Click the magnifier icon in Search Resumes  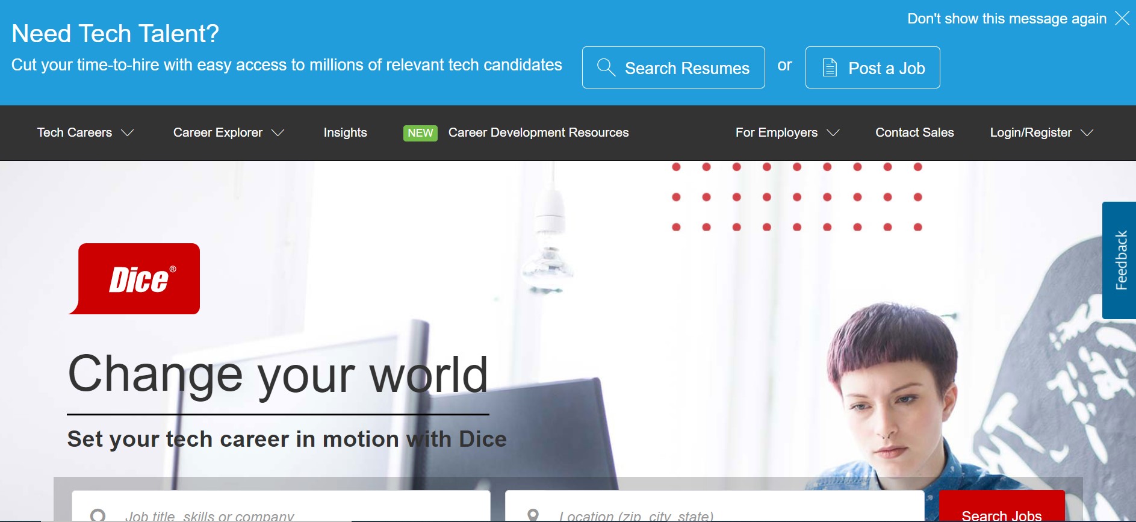click(606, 67)
